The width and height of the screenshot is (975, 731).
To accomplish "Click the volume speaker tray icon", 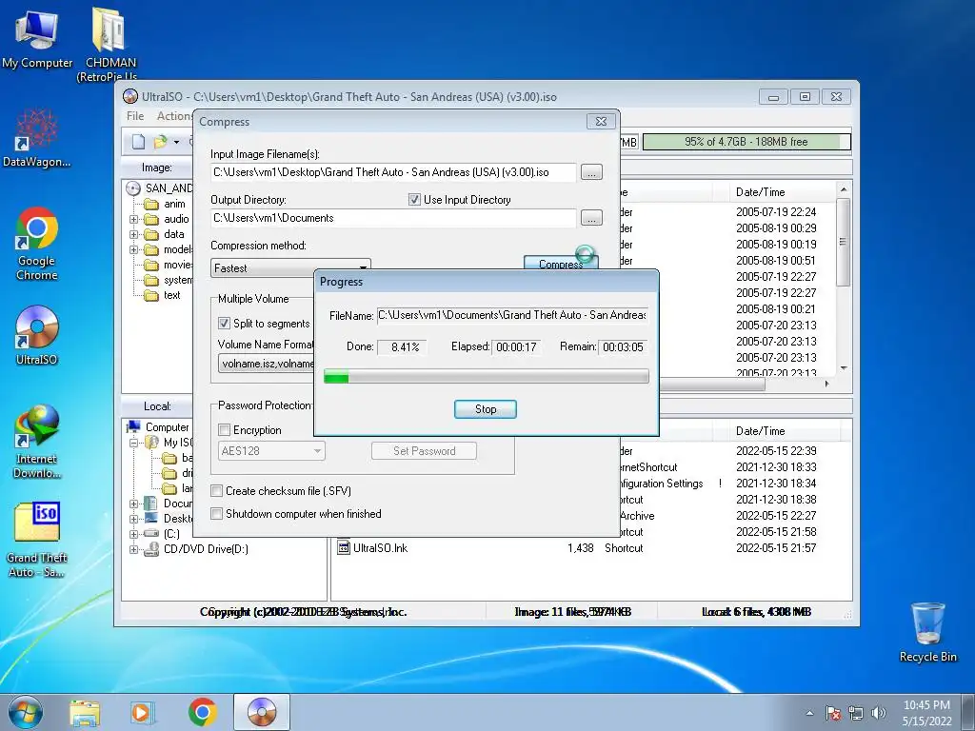I will 879,713.
